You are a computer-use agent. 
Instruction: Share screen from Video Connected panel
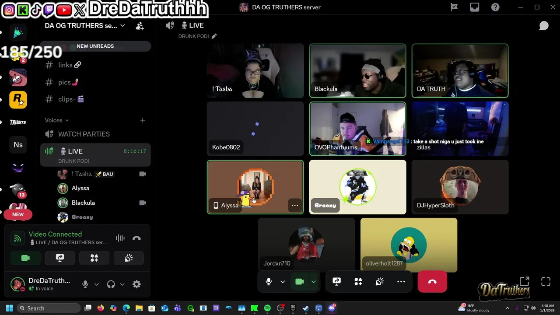(x=60, y=258)
